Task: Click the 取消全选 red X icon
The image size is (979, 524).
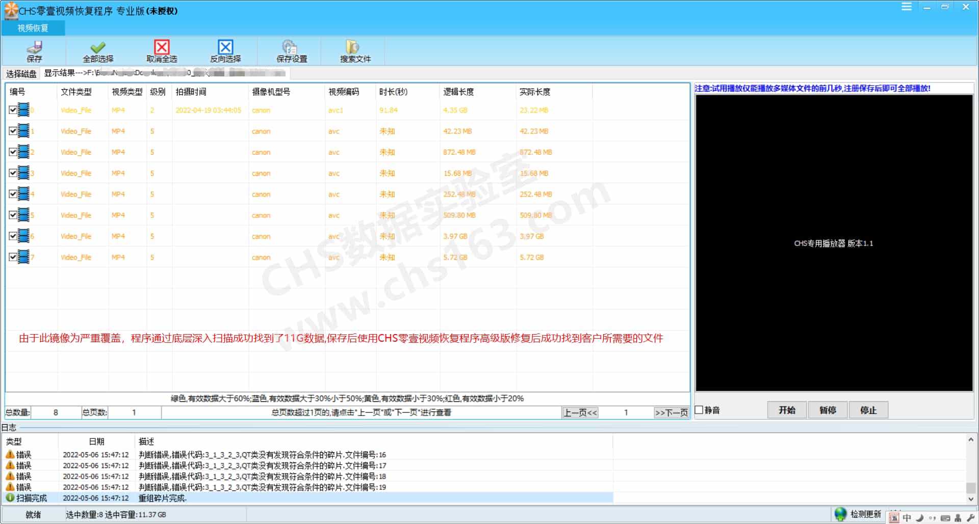Action: point(162,47)
